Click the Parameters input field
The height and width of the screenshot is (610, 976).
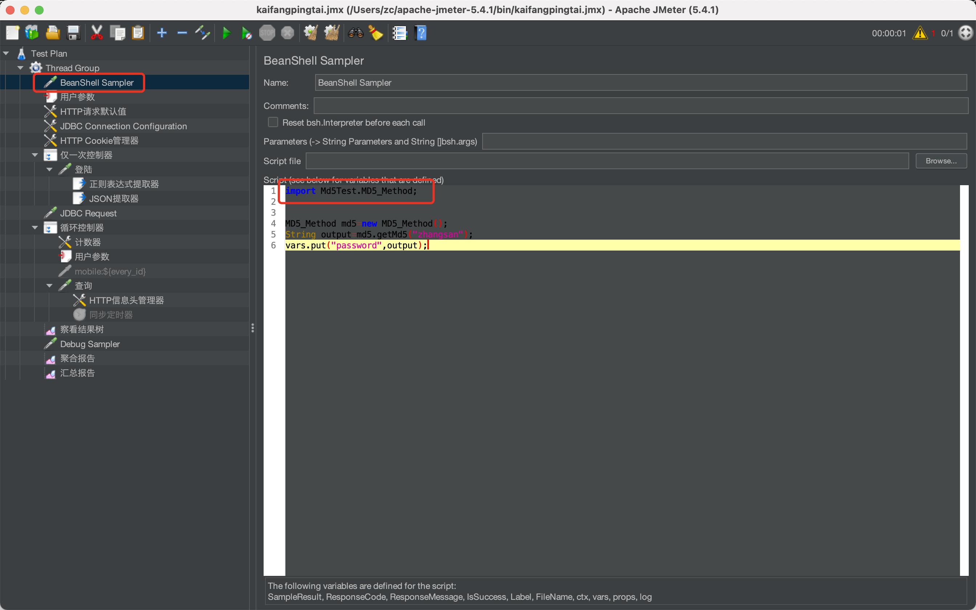coord(724,142)
